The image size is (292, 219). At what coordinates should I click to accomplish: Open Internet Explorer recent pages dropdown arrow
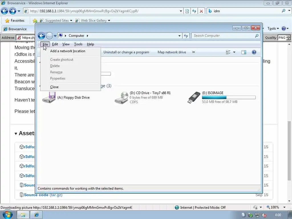pyautogui.click(x=19, y=11)
